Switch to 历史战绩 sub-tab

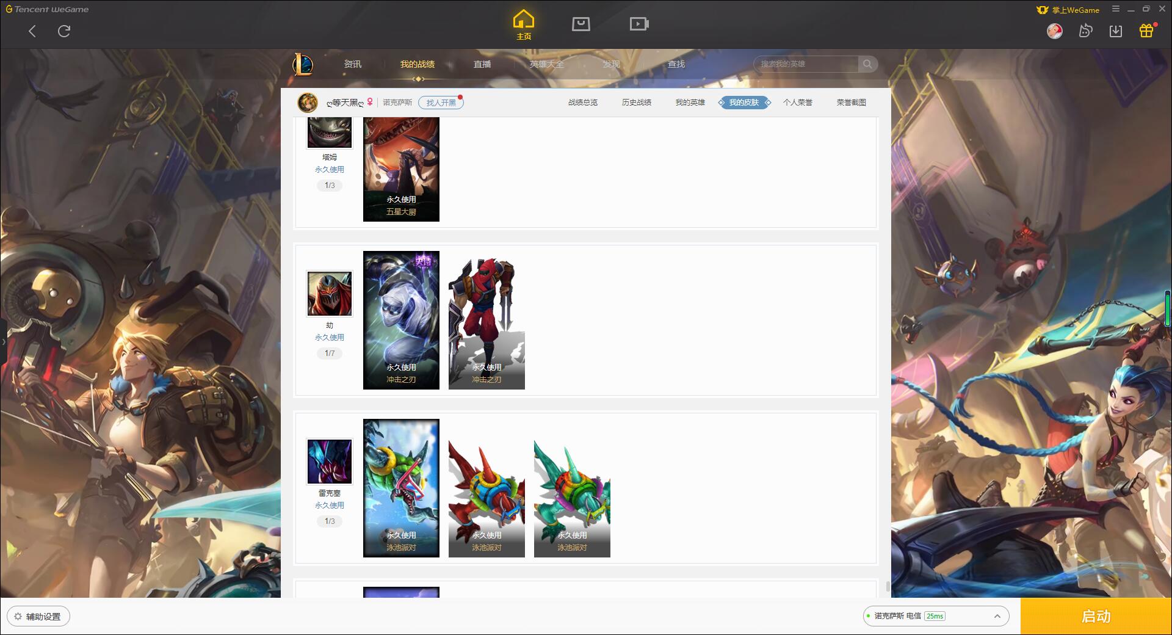point(637,103)
